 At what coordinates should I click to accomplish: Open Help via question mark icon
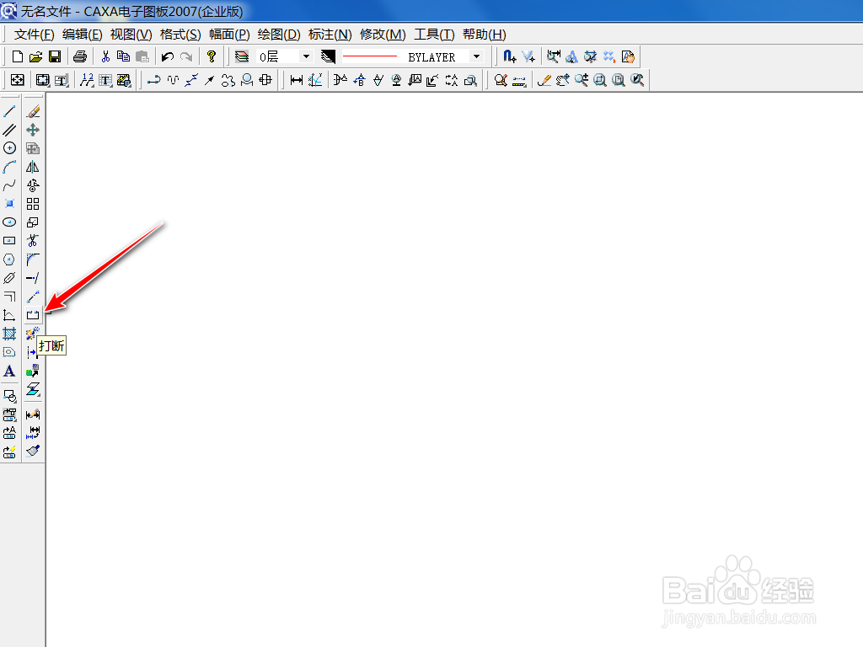(x=212, y=56)
